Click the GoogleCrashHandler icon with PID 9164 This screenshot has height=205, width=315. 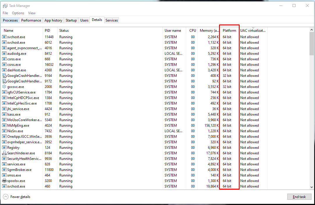tap(4, 76)
